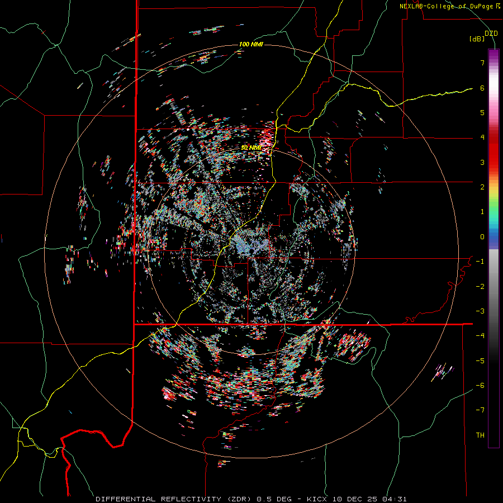Screen dimensions: 503x503
Task: Select the -3 value on color scale
Action: click(x=480, y=311)
